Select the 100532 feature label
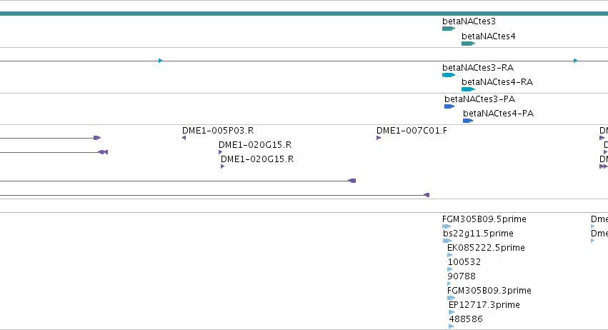 click(464, 262)
